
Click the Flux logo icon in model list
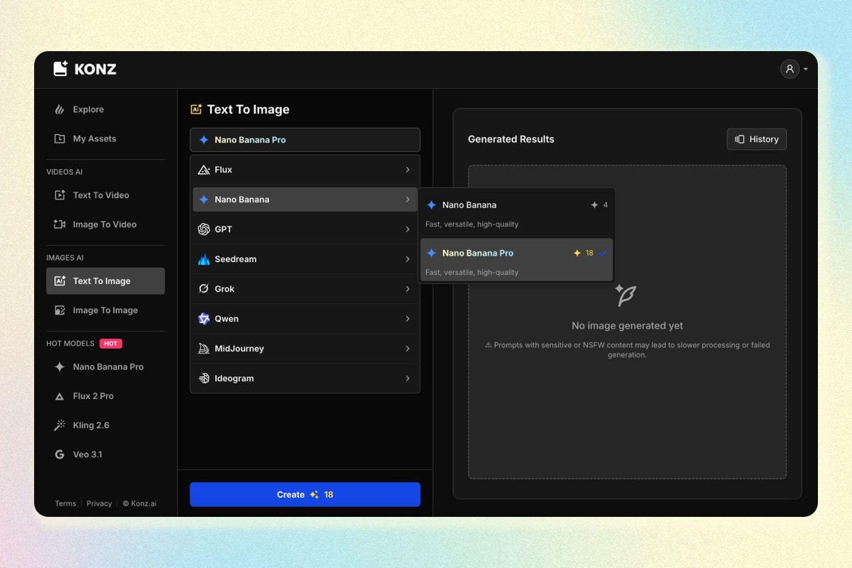coord(204,170)
